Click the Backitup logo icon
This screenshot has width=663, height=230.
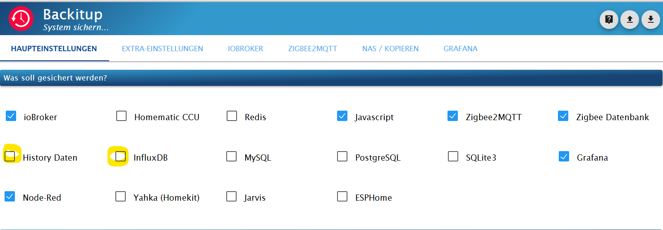tap(21, 19)
